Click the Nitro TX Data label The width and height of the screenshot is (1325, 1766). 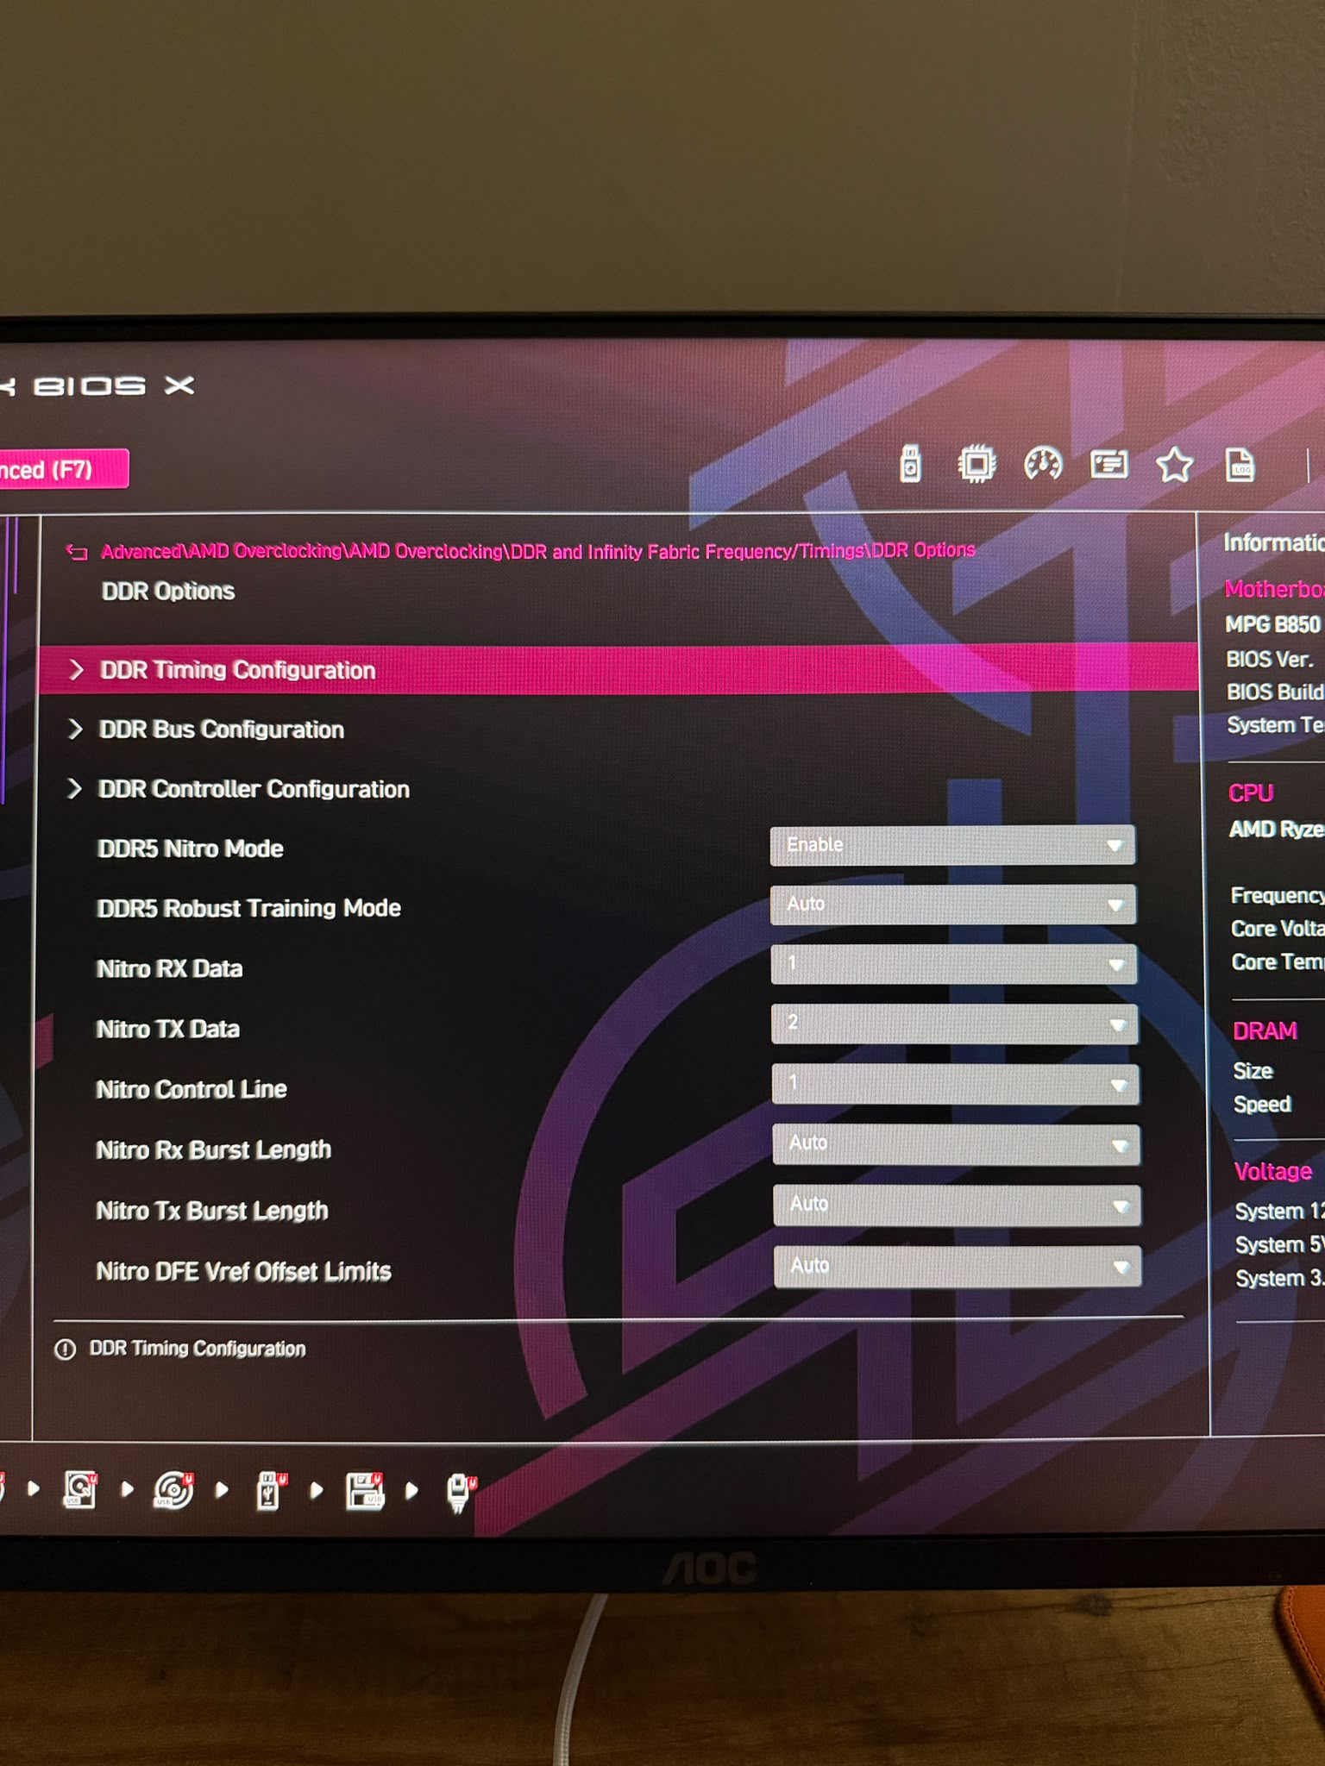tap(168, 1029)
